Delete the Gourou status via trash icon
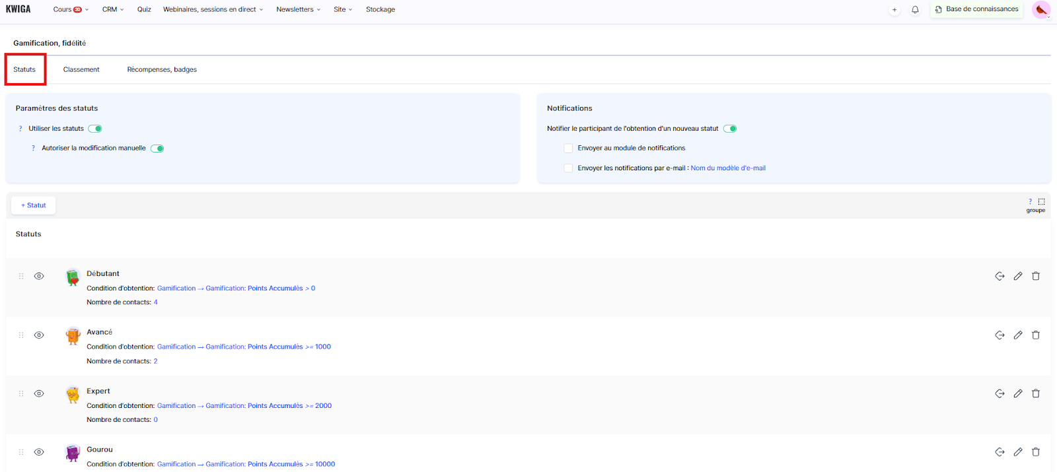The height and width of the screenshot is (472, 1057). (1036, 452)
